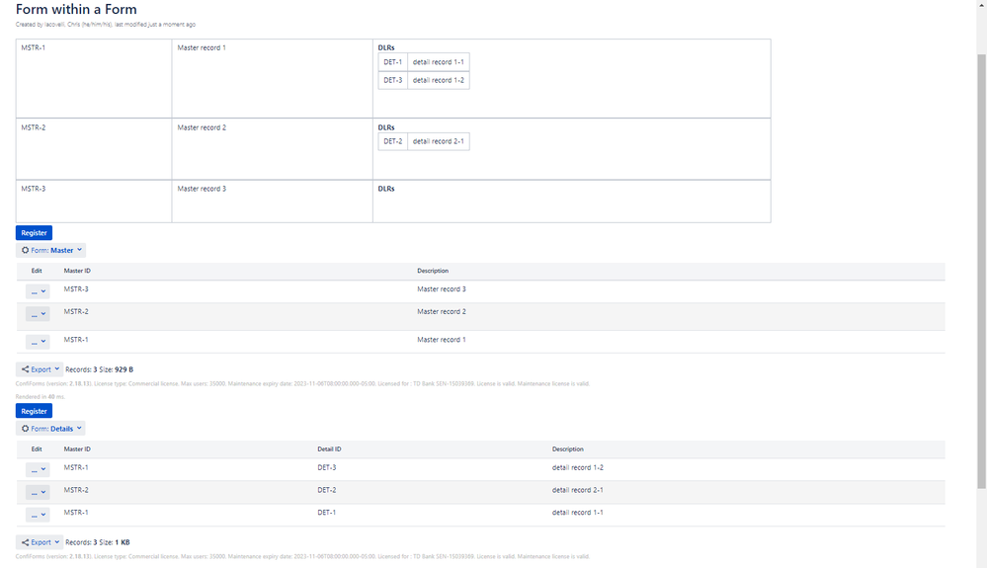Click 'detail record 1-2' in nested table
The image size is (987, 568).
pyautogui.click(x=438, y=81)
